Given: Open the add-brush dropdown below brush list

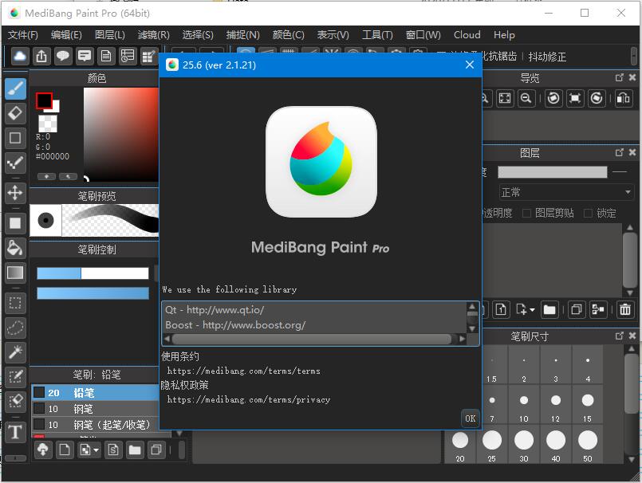Looking at the screenshot, I should (89, 450).
